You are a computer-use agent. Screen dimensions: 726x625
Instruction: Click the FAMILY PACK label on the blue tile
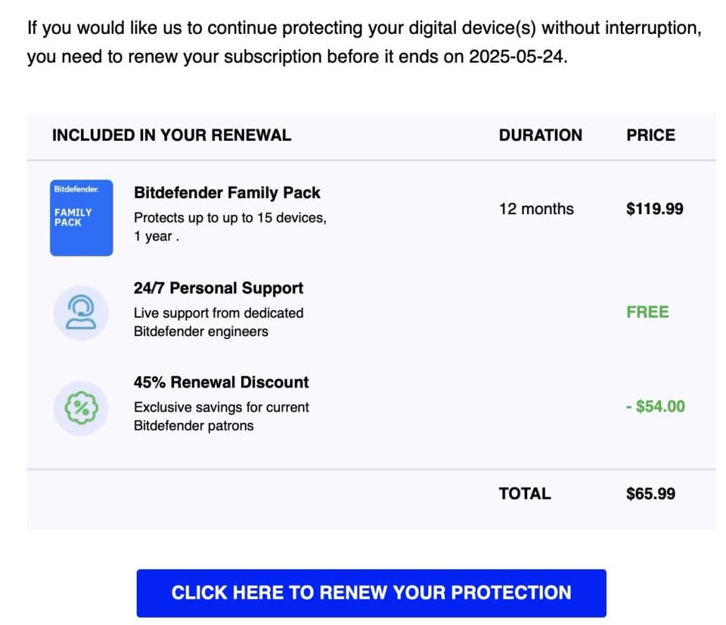pos(74,216)
